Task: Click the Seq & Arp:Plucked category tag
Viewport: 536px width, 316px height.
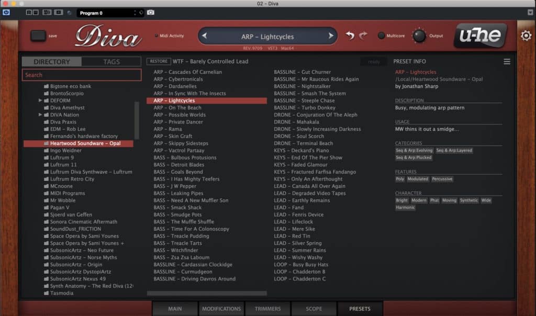Action: tap(414, 157)
